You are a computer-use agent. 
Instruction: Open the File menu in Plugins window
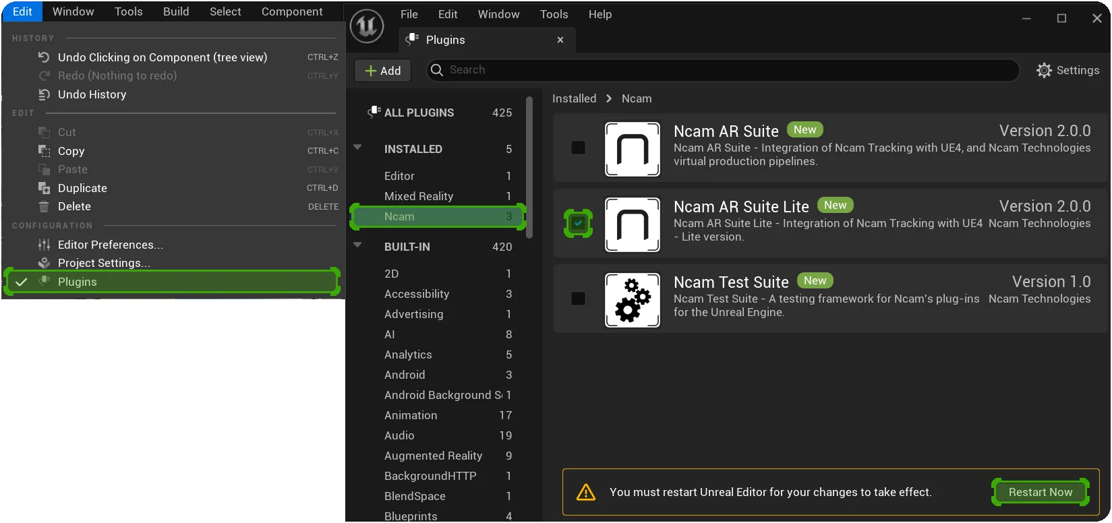tap(409, 14)
